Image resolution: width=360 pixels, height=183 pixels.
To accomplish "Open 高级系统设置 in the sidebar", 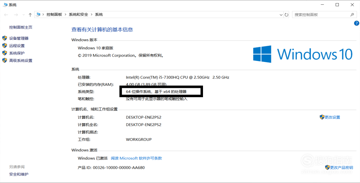I will (x=21, y=61).
